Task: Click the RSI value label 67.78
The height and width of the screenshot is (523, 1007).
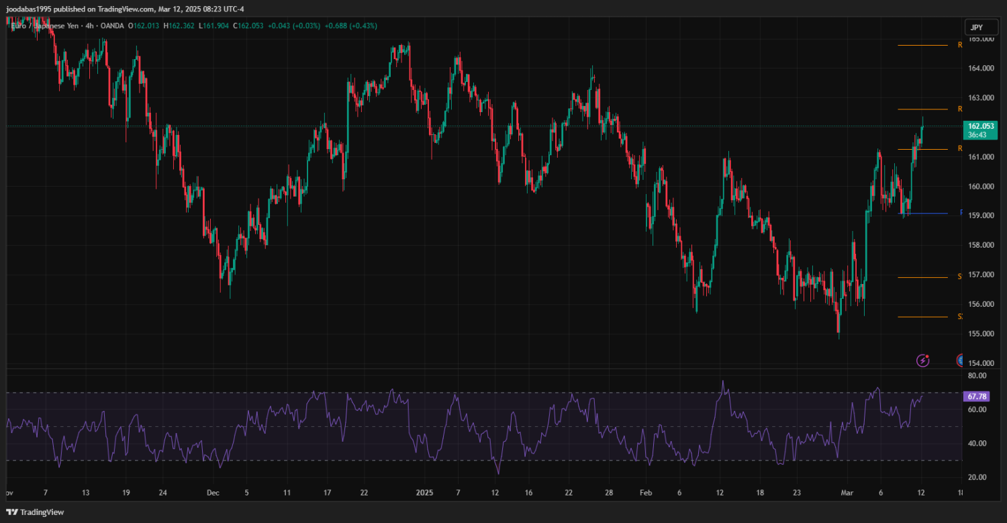Action: coord(975,397)
